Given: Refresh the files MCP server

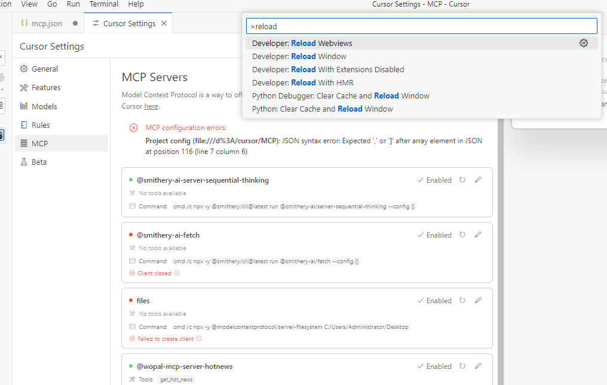Looking at the screenshot, I should click(462, 301).
